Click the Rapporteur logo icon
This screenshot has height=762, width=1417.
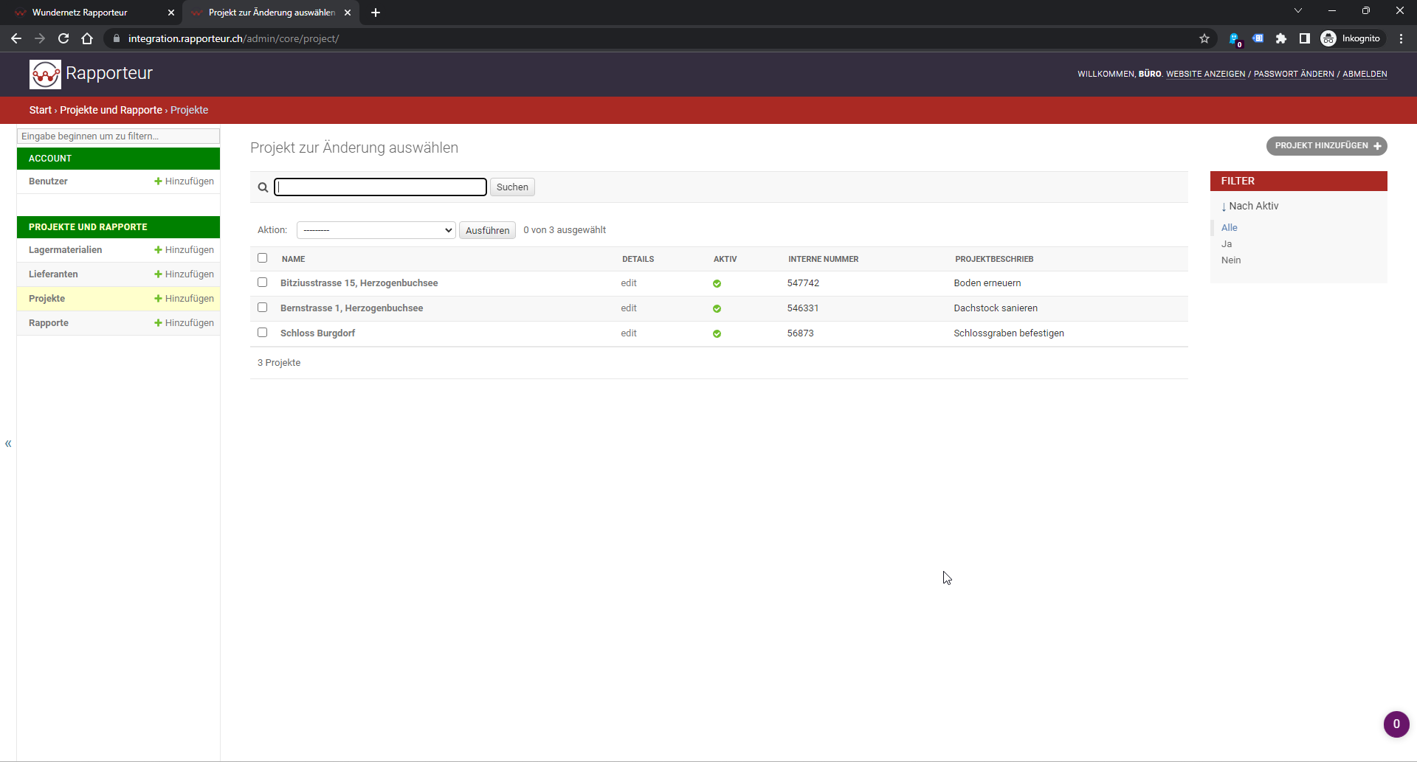[45, 74]
